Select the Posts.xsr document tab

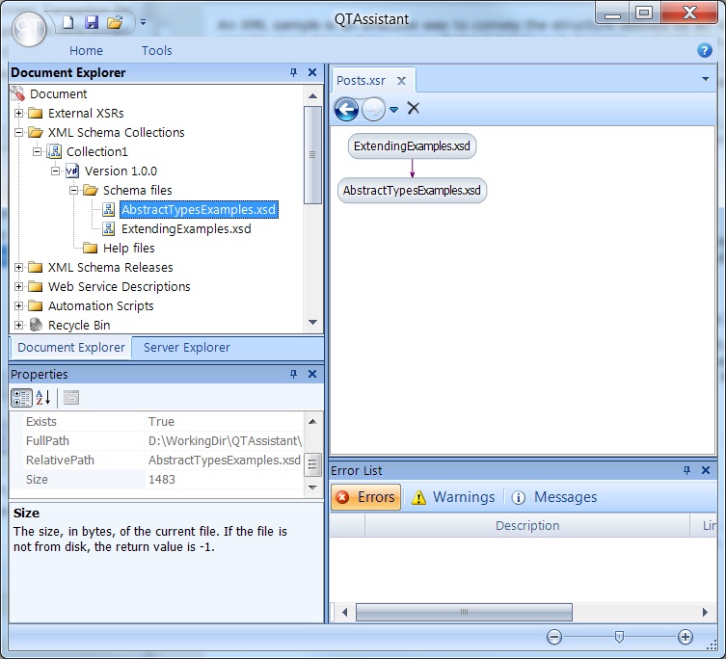[361, 81]
